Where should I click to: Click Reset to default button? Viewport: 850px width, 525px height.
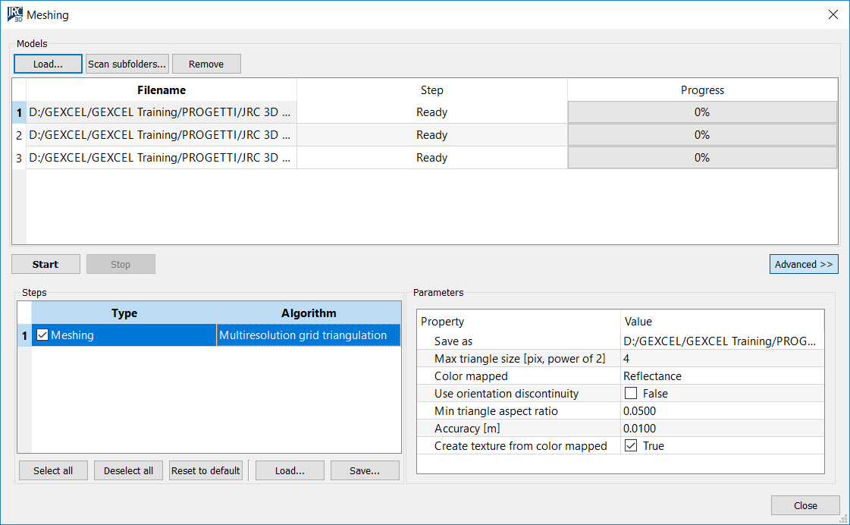tap(205, 470)
